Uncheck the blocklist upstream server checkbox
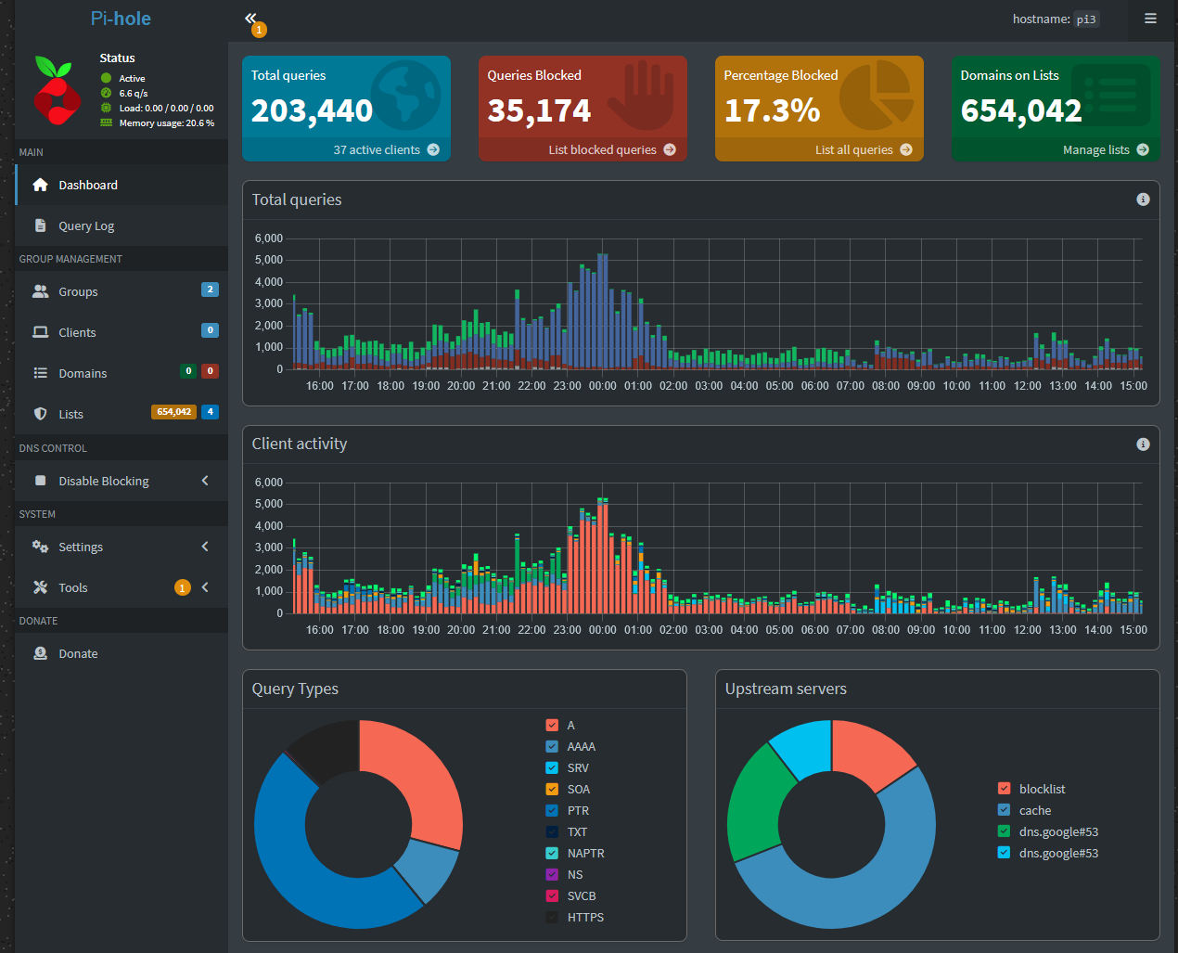Viewport: 1178px width, 953px height. pos(1004,789)
